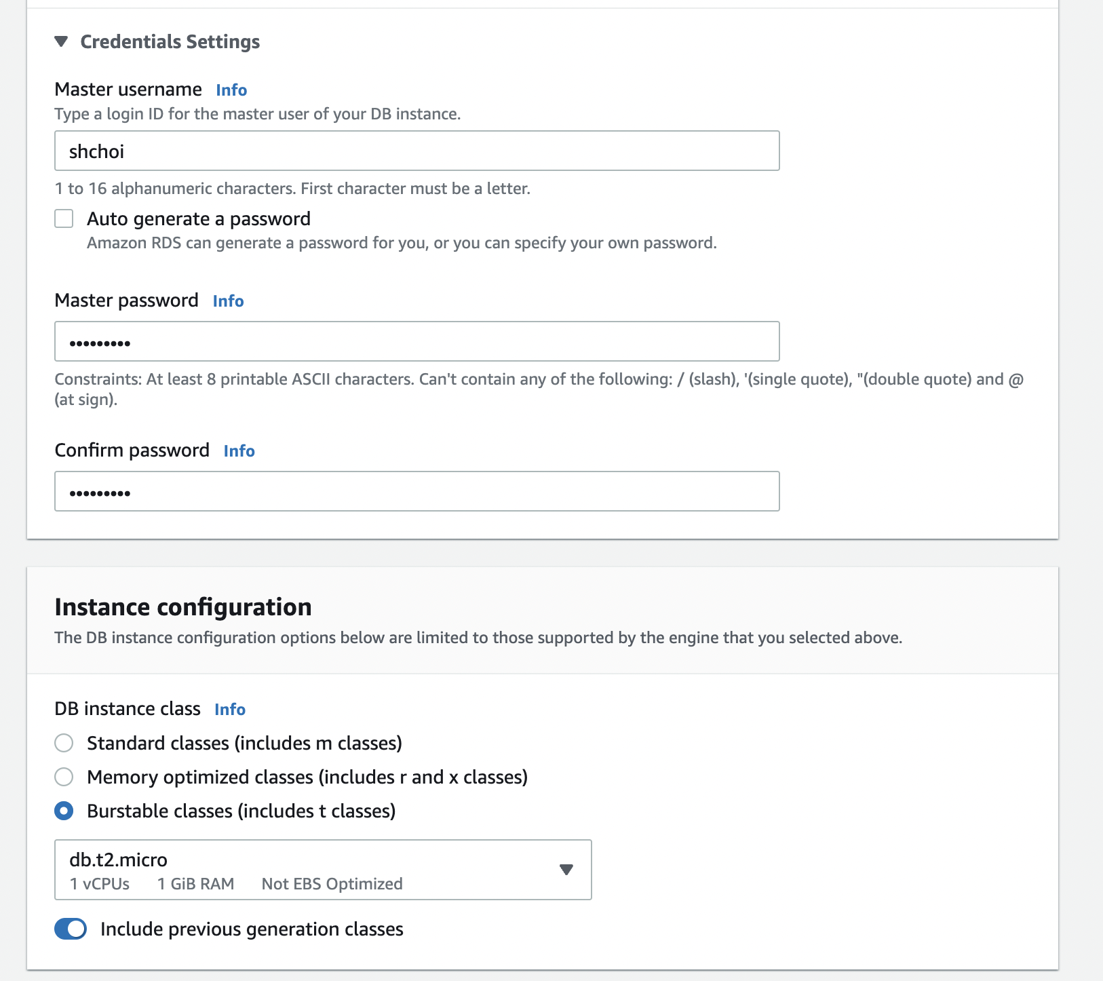Click the dropdown arrow for instance class
This screenshot has width=1103, height=981.
(566, 870)
